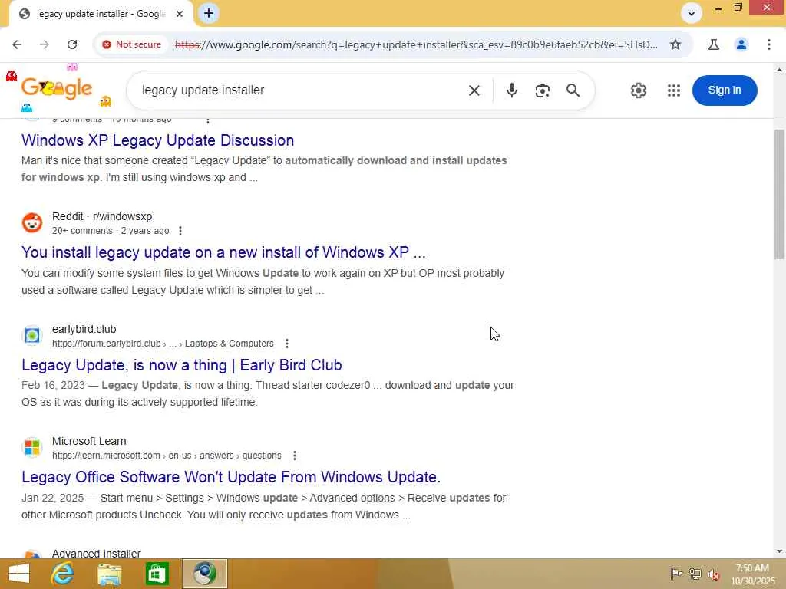Focus the Google search input field

[301, 90]
